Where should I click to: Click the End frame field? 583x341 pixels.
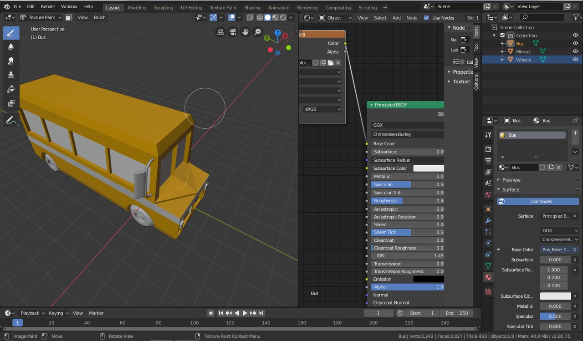(456, 313)
